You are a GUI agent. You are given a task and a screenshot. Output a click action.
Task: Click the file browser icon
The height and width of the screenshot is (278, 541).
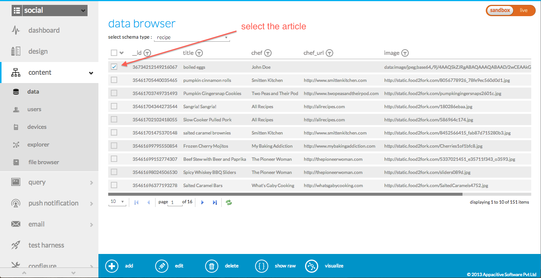[x=16, y=162]
